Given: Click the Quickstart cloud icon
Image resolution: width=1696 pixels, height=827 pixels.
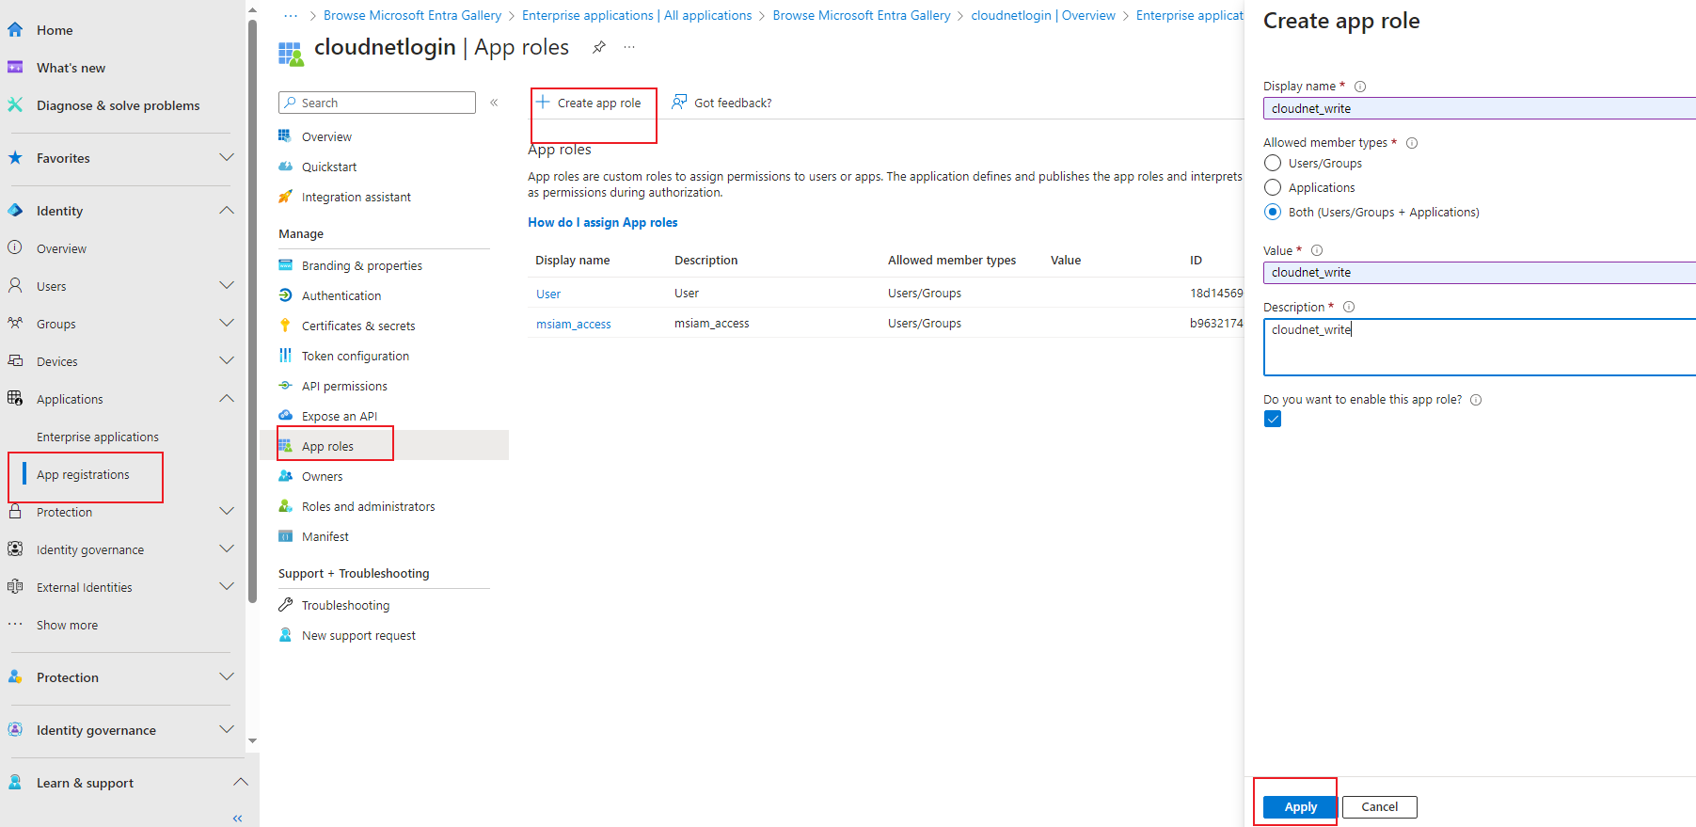Looking at the screenshot, I should [285, 167].
